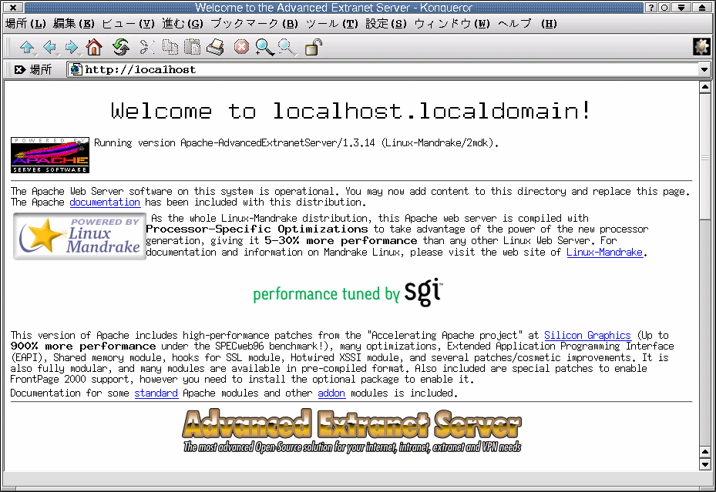Stop loading with the red stop icon

[241, 46]
